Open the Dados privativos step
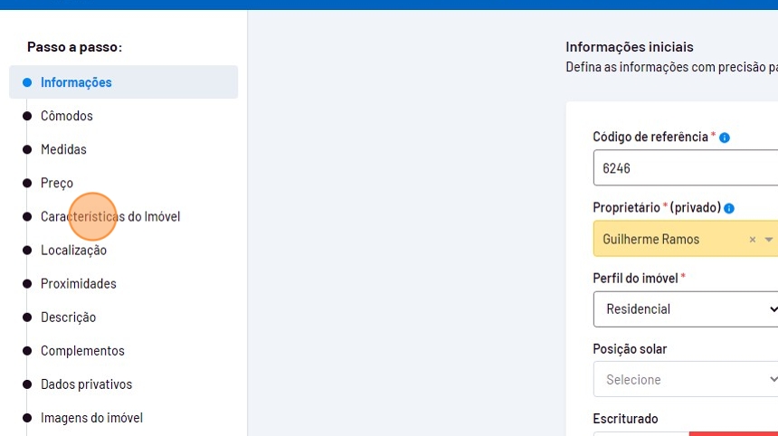The width and height of the screenshot is (778, 436). pyautogui.click(x=86, y=384)
